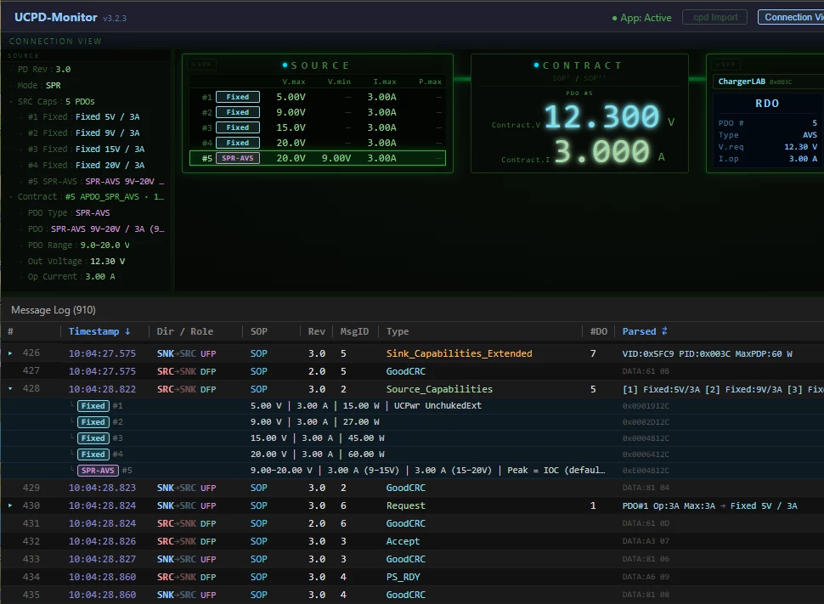Select the 'PDO Range: 9.0-20.0 V' tree item
824x604 pixels.
tap(79, 245)
